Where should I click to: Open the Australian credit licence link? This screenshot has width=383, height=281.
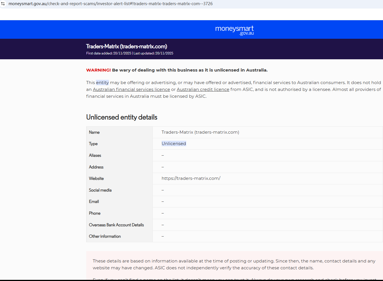click(x=203, y=89)
